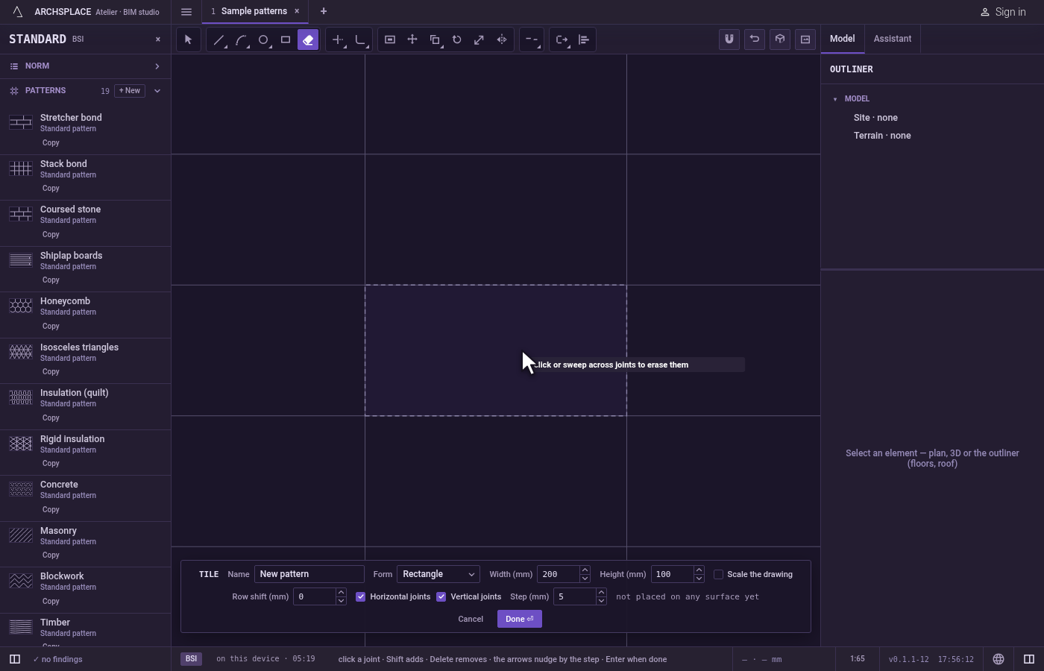This screenshot has width=1044, height=671.
Task: Click the mirror tool icon
Action: point(502,40)
